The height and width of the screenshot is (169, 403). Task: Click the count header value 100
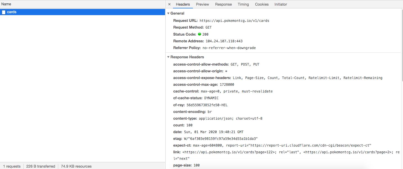pyautogui.click(x=189, y=125)
